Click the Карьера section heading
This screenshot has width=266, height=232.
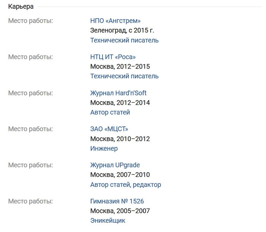click(x=21, y=6)
